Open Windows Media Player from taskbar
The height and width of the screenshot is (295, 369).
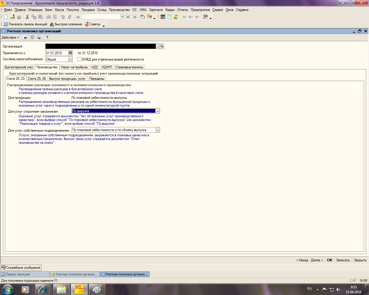click(x=25, y=289)
